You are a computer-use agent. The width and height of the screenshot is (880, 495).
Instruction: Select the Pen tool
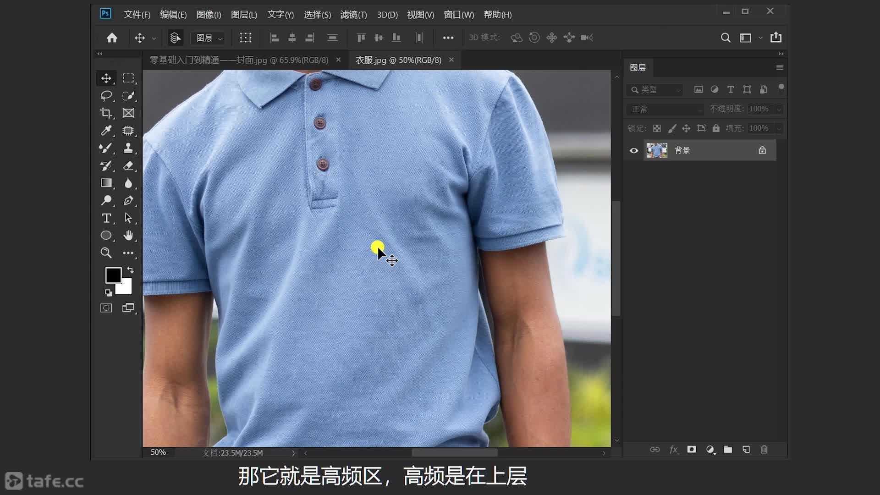[128, 200]
